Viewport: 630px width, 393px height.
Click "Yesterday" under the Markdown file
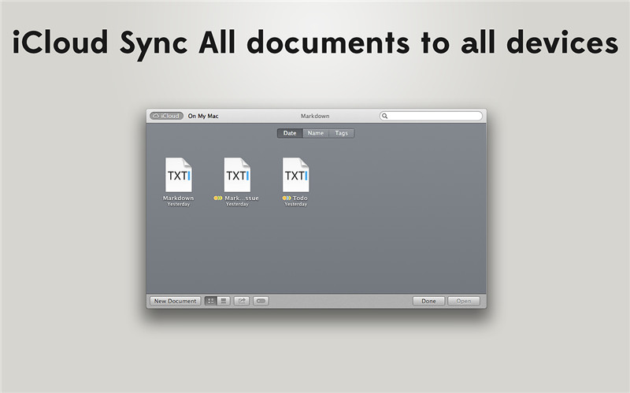pos(179,204)
